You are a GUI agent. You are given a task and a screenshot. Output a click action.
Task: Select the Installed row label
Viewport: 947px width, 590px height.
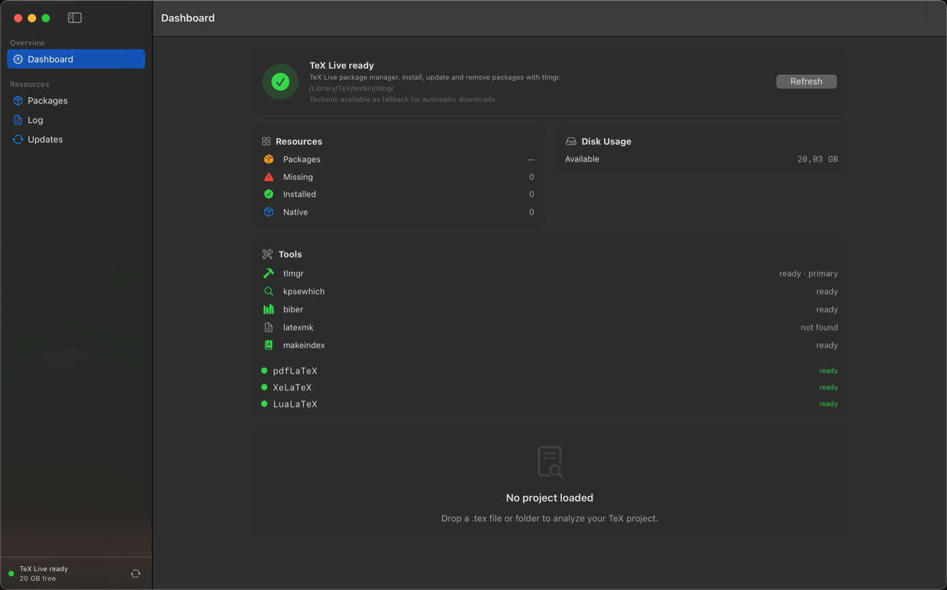[x=300, y=194]
